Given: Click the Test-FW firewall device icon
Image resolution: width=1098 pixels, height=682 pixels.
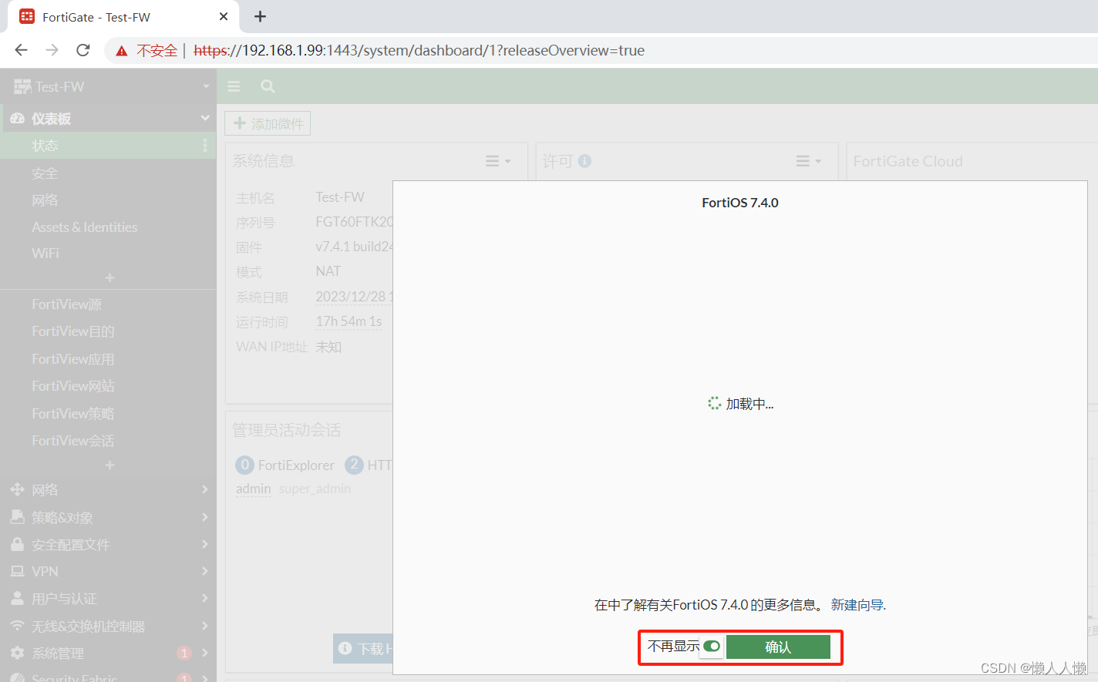Looking at the screenshot, I should [x=22, y=87].
